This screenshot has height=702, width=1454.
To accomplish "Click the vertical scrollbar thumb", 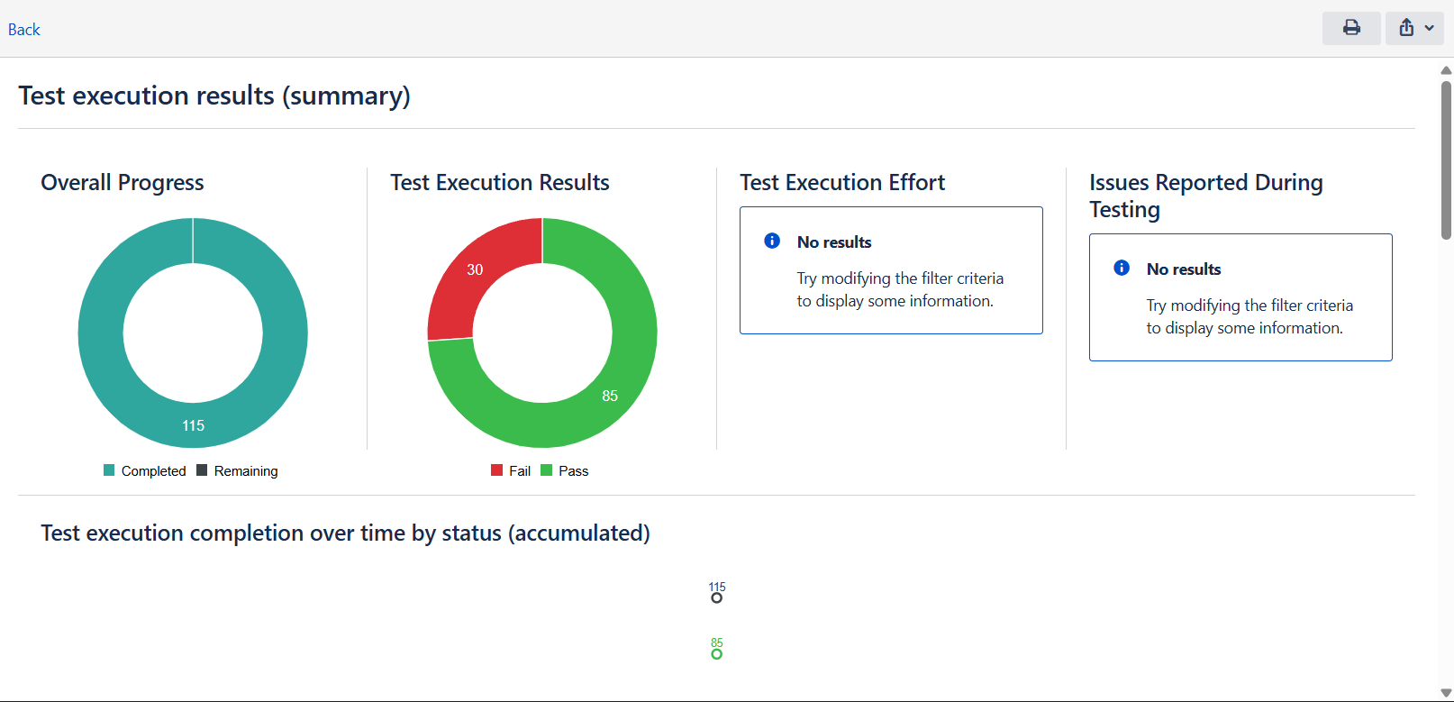I will pos(1446,160).
